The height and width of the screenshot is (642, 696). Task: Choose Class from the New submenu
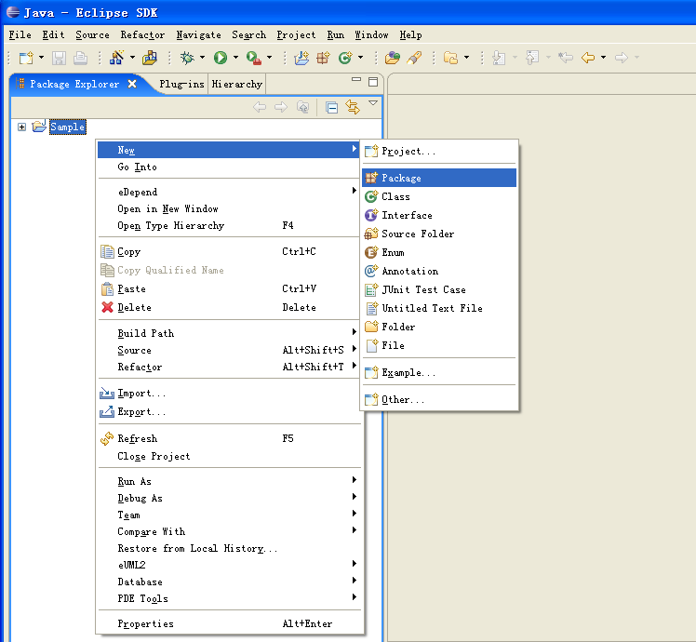pyautogui.click(x=439, y=196)
